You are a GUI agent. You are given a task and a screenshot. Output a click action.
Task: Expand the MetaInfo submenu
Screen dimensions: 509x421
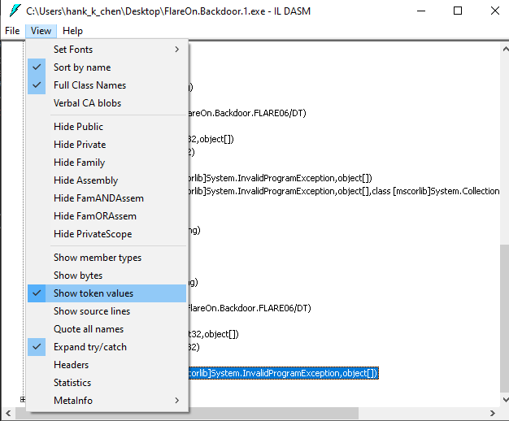(x=107, y=400)
